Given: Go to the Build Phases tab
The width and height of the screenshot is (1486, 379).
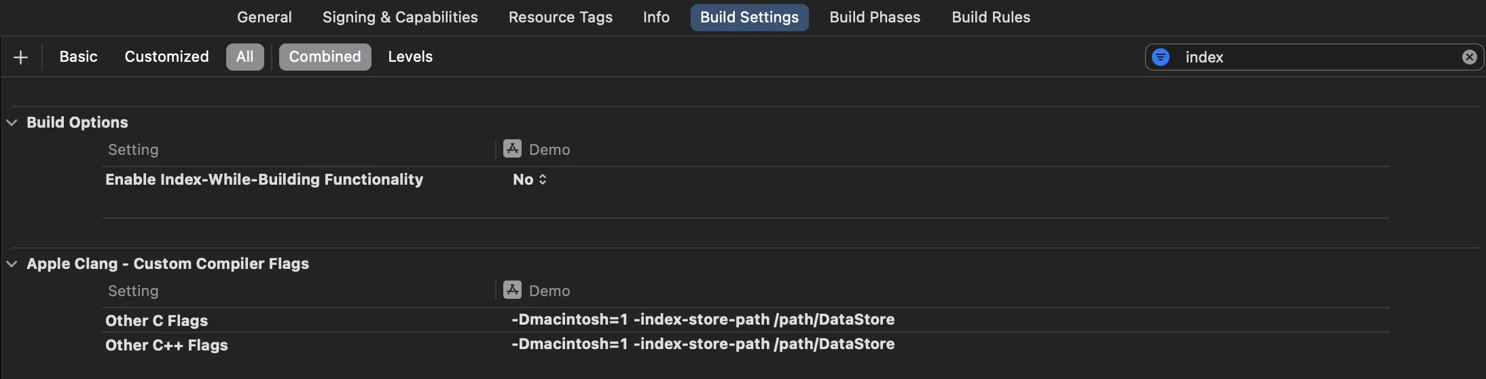Looking at the screenshot, I should [875, 18].
